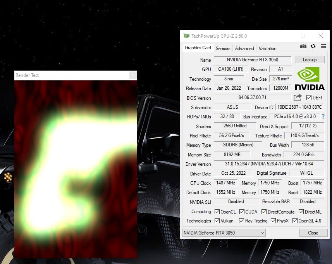
Task: Toggle the PhysX checkbox
Action: (x=273, y=221)
